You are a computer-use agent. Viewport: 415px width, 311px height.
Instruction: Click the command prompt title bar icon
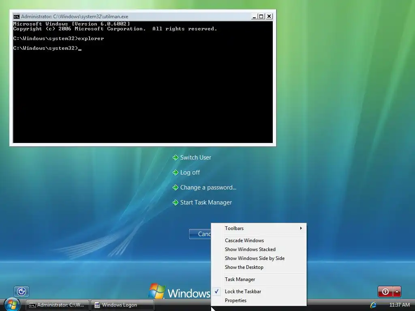(x=16, y=16)
